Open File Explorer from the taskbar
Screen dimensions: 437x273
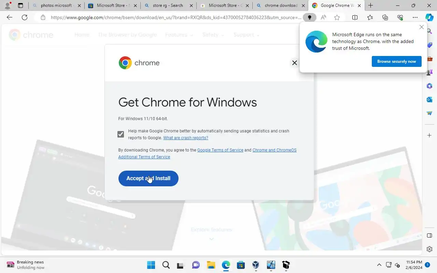point(211,265)
